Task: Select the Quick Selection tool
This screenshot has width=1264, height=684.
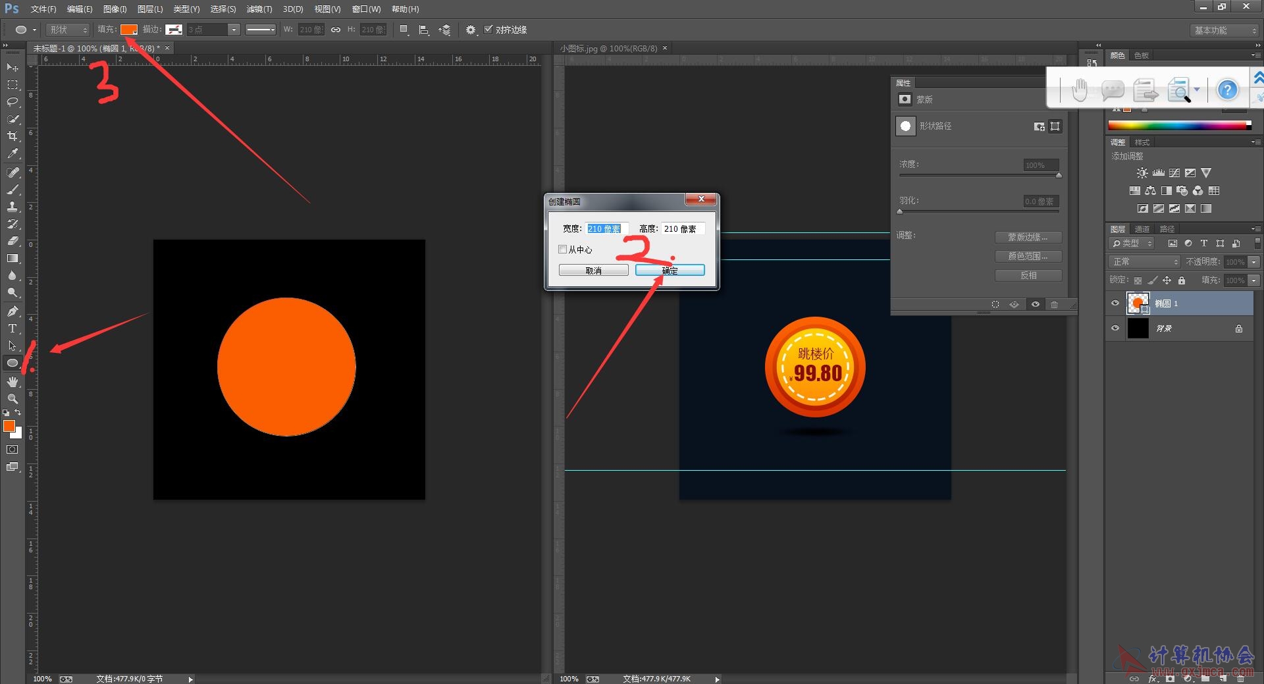Action: click(13, 119)
